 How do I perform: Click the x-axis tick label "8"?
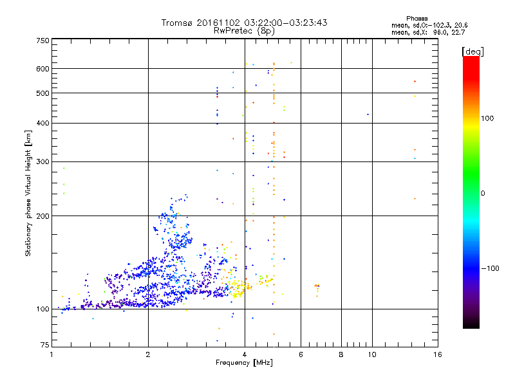pos(341,354)
